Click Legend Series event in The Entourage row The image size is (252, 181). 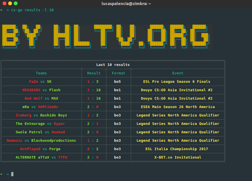pyautogui.click(x=178, y=123)
